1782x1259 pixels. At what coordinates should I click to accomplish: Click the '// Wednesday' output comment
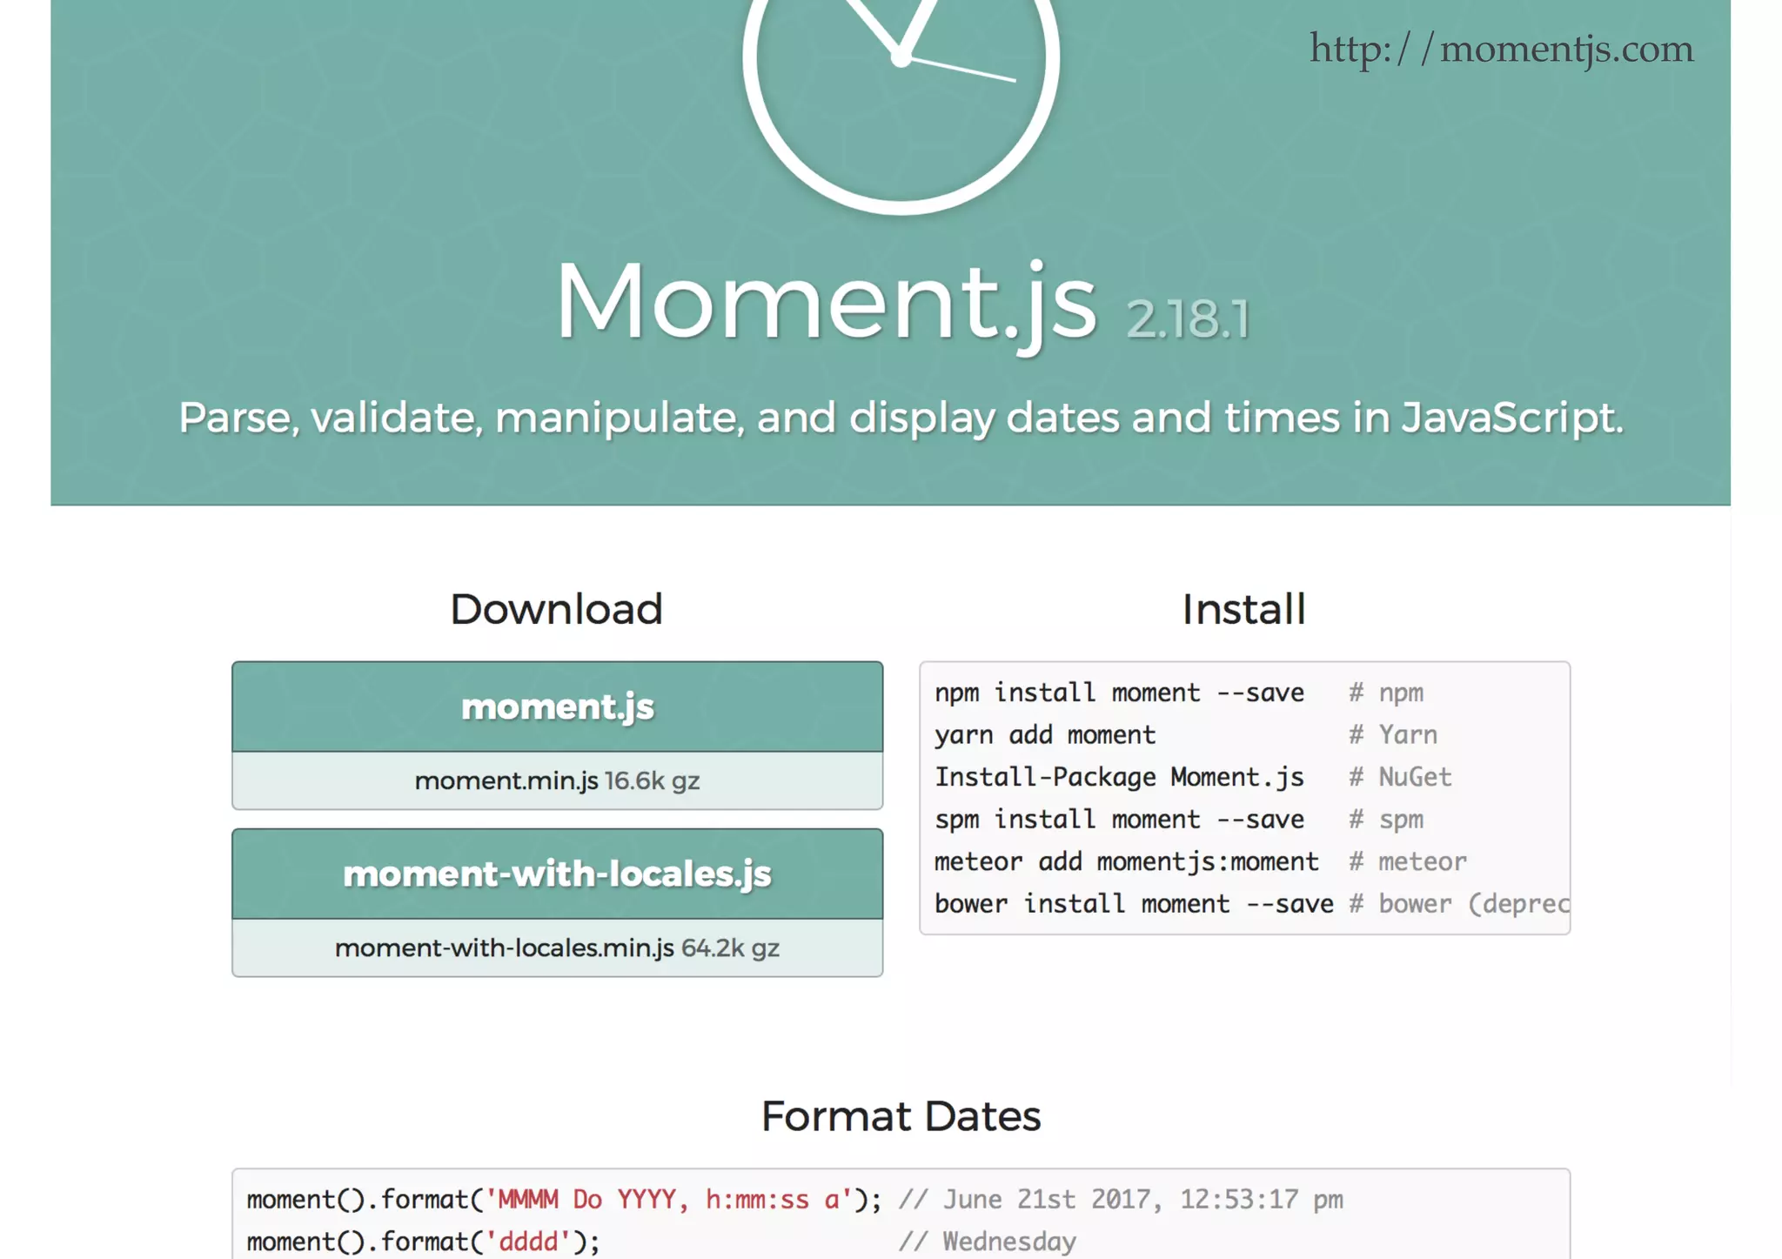987,1242
